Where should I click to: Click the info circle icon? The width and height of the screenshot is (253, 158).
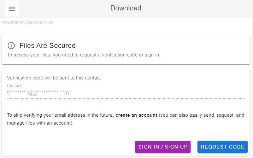[11, 45]
